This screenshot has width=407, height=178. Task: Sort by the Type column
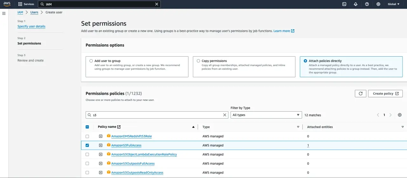coord(298,127)
